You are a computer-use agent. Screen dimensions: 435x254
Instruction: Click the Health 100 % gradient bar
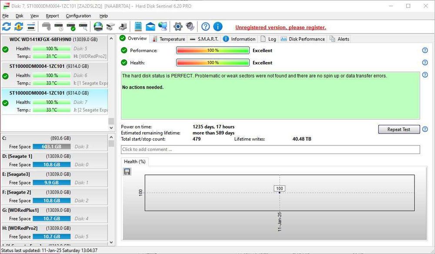[213, 62]
